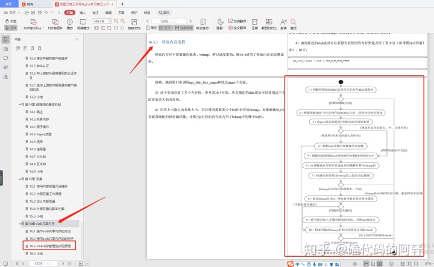434x267 pixels.
Task: Switch to single page view
Action: tap(151, 28)
